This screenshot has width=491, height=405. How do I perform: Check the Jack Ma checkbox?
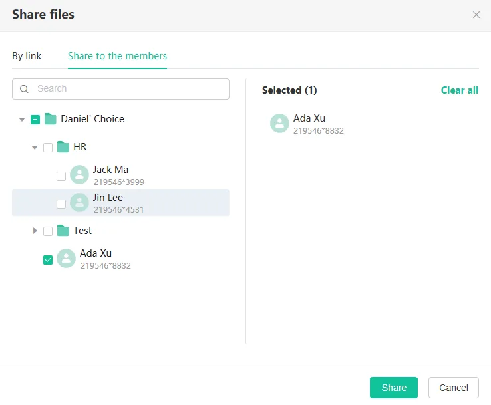(61, 176)
